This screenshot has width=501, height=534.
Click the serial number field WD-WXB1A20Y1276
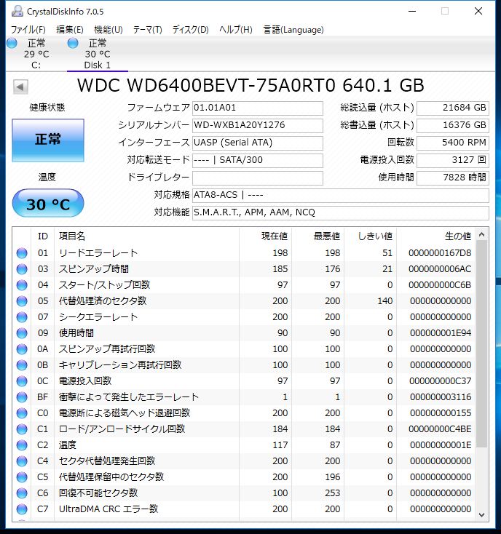(258, 125)
